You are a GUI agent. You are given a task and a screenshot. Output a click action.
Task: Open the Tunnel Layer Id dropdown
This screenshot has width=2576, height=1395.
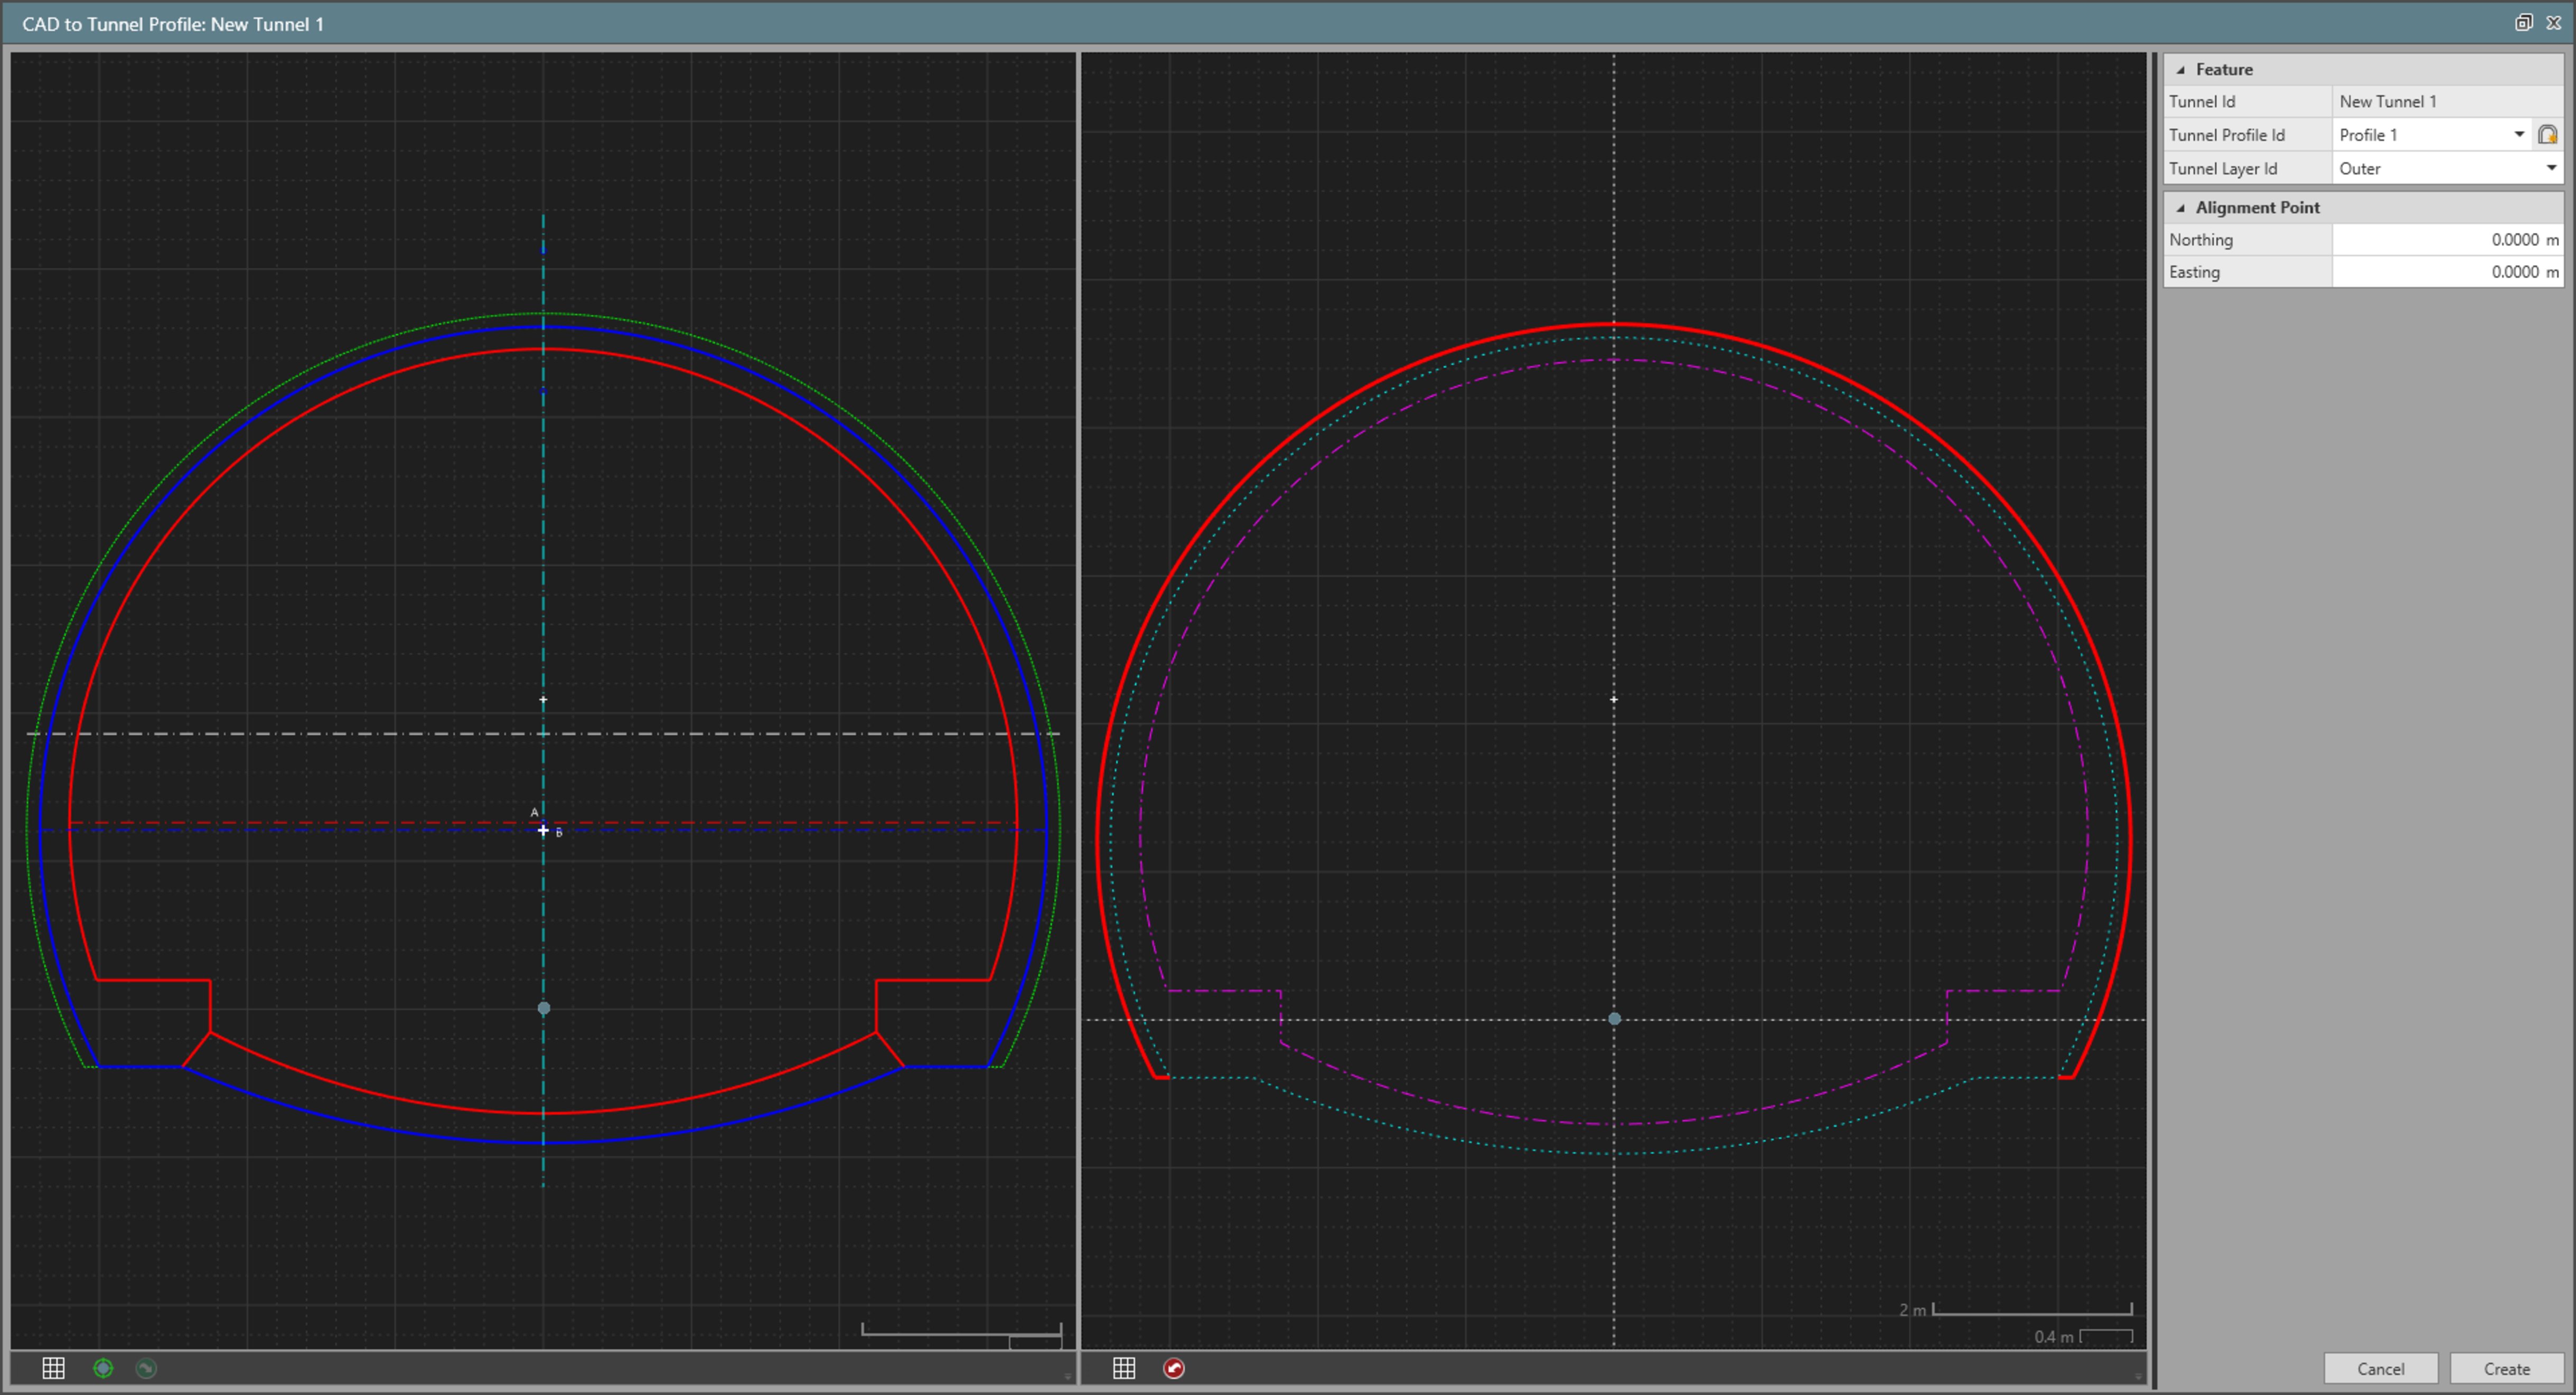click(2551, 168)
